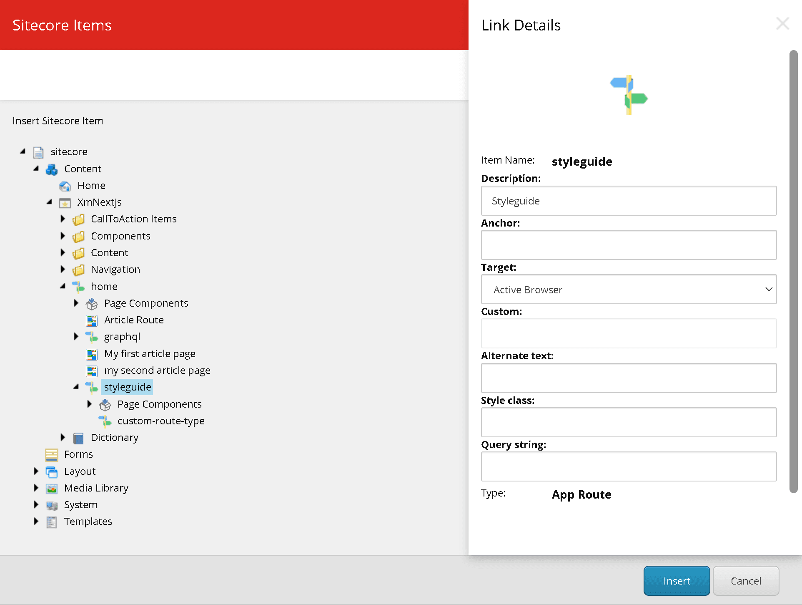The width and height of the screenshot is (802, 605).
Task: Click the Dictionary book icon
Action: [78, 438]
